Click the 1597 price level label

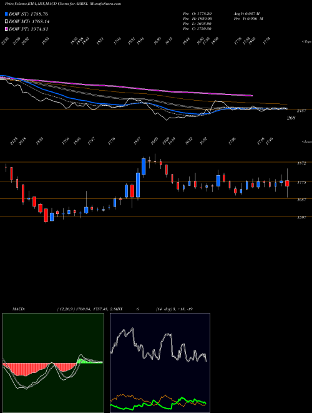coord(301,217)
